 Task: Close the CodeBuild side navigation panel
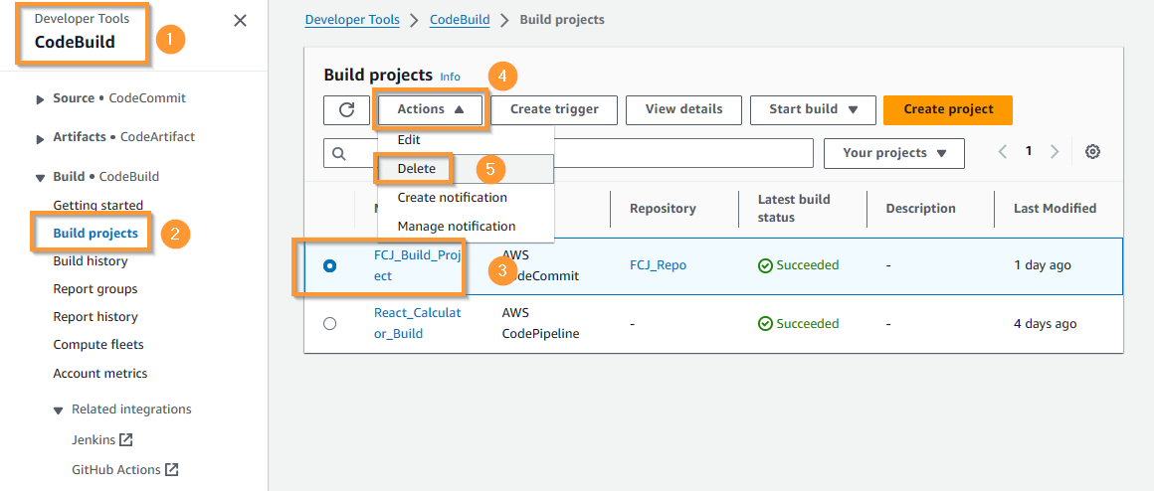click(240, 21)
